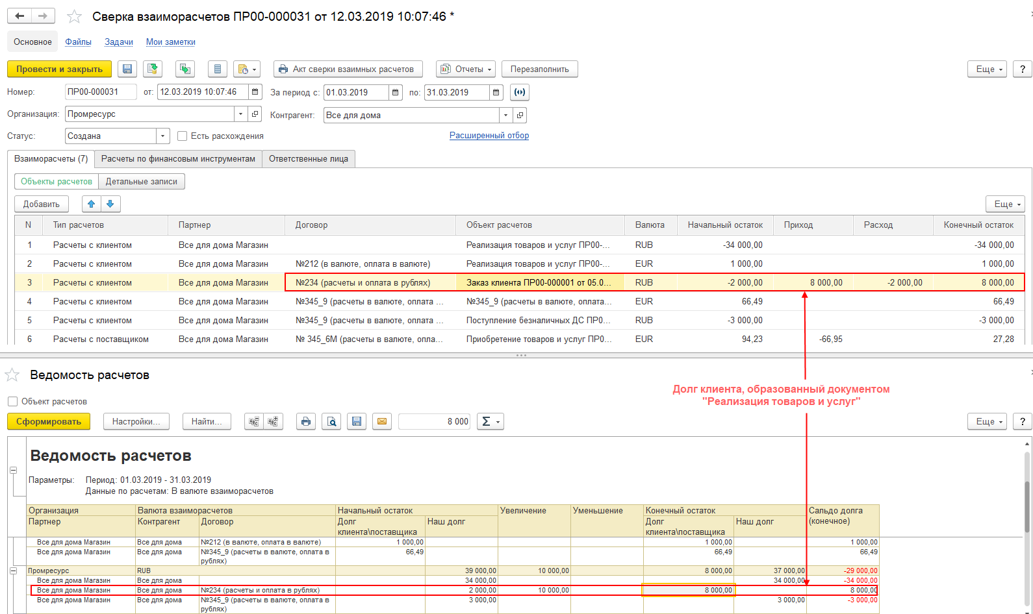Click the Номер input field

101,92
